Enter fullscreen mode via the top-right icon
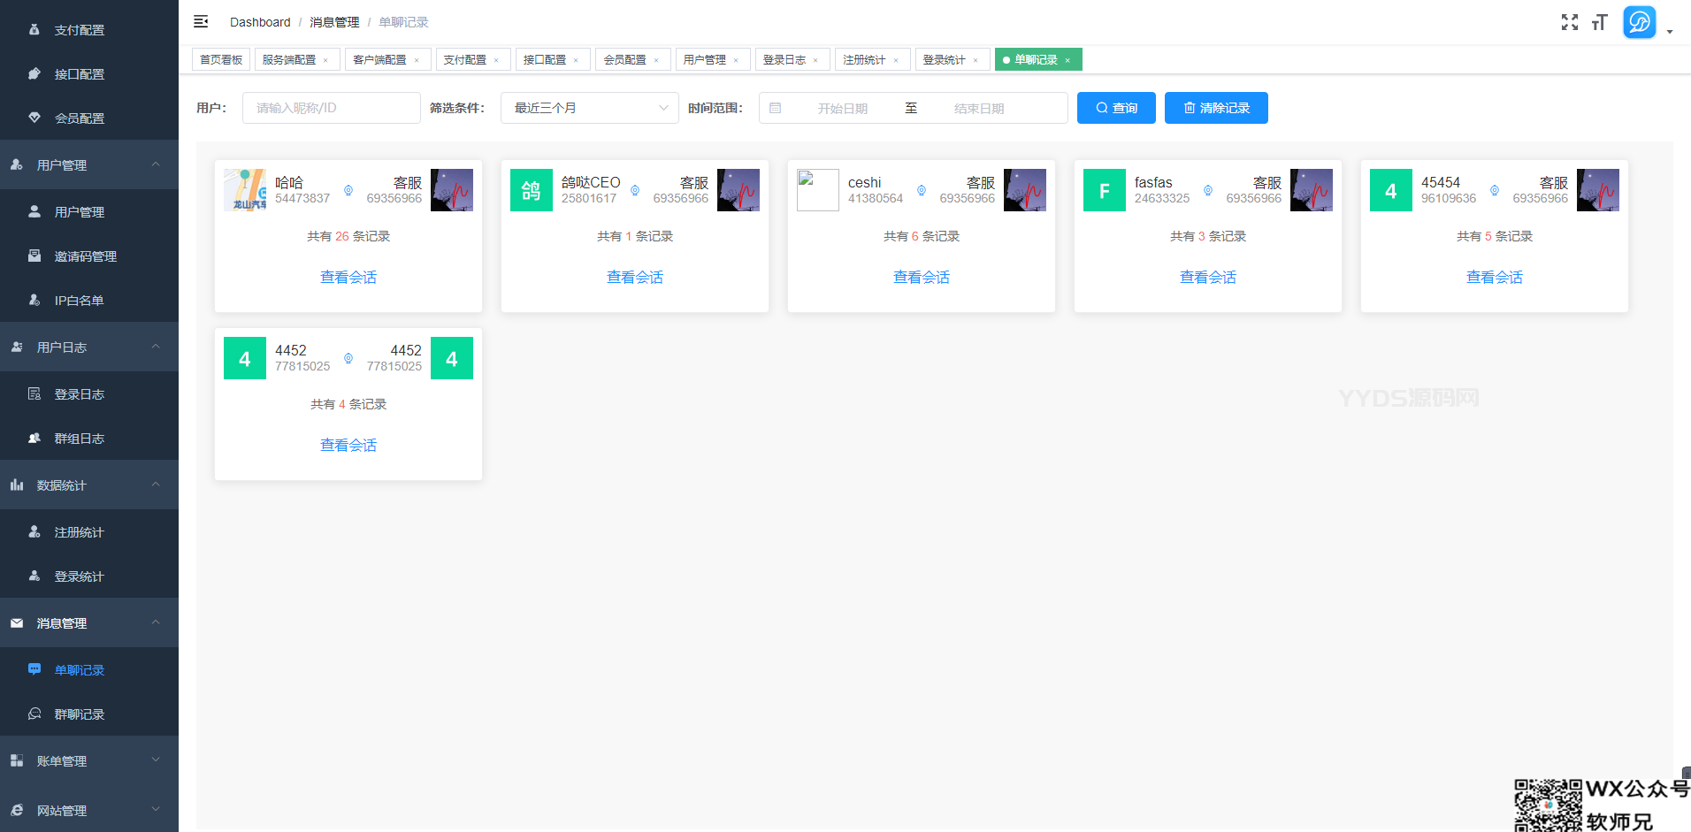 click(x=1570, y=22)
